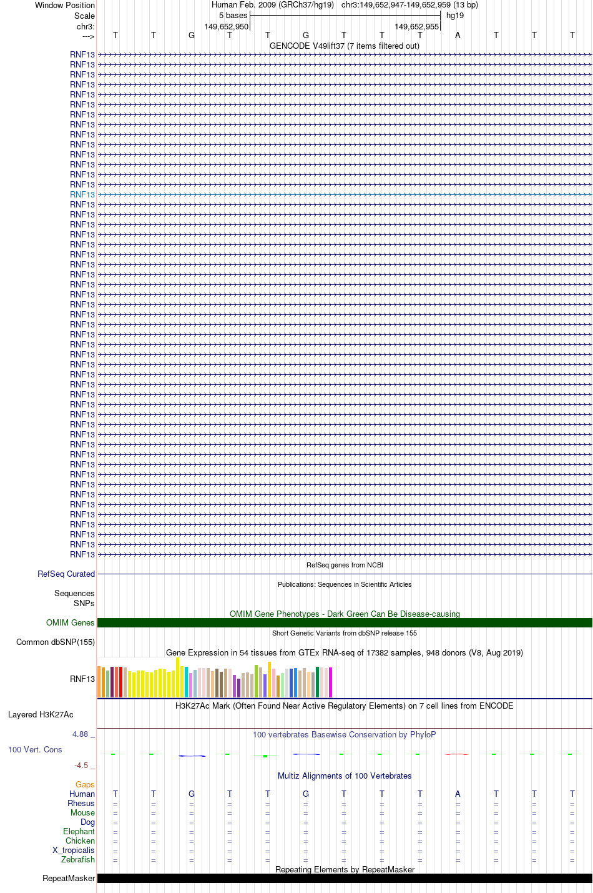Click the 100 Vert. Cons track label

(35, 749)
